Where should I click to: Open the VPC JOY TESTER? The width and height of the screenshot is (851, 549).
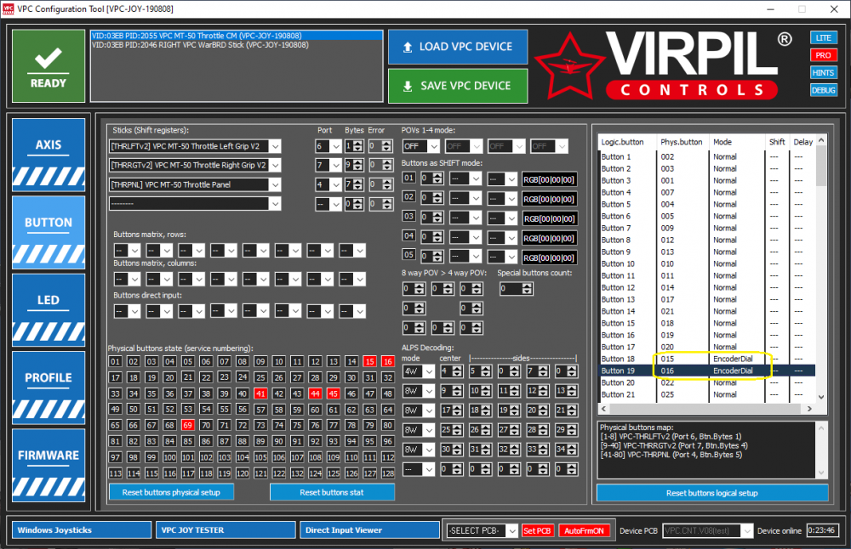tap(226, 530)
